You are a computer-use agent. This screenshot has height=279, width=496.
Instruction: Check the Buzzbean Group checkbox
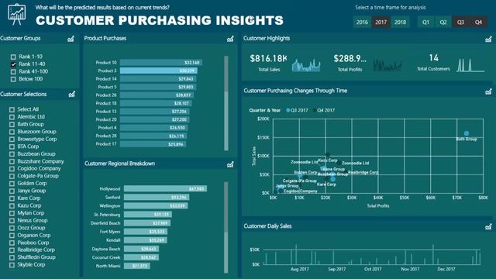tap(12, 154)
